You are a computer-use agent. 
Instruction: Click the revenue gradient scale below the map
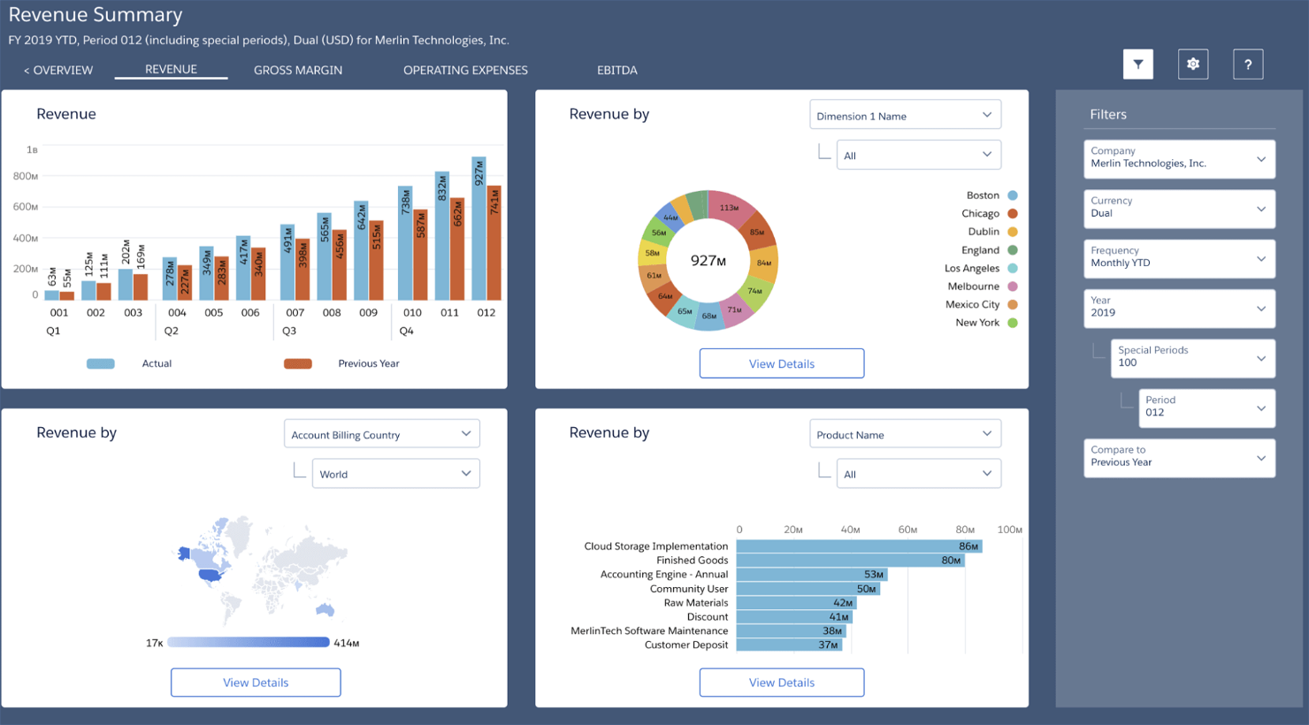[x=250, y=642]
